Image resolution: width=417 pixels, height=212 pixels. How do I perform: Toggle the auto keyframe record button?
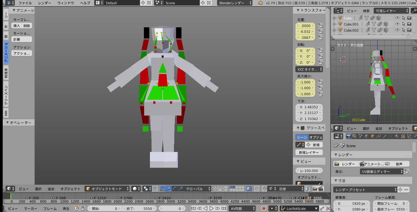pyautogui.click(x=264, y=208)
